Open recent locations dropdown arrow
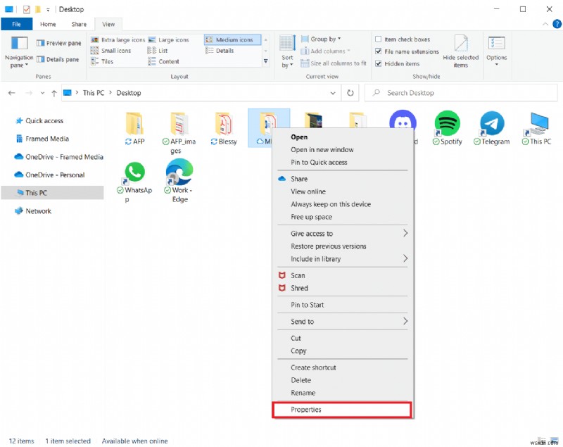 (42, 93)
